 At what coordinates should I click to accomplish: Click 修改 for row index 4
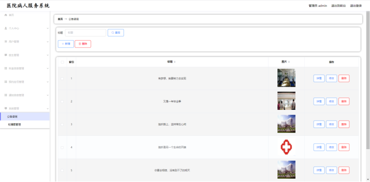332,147
